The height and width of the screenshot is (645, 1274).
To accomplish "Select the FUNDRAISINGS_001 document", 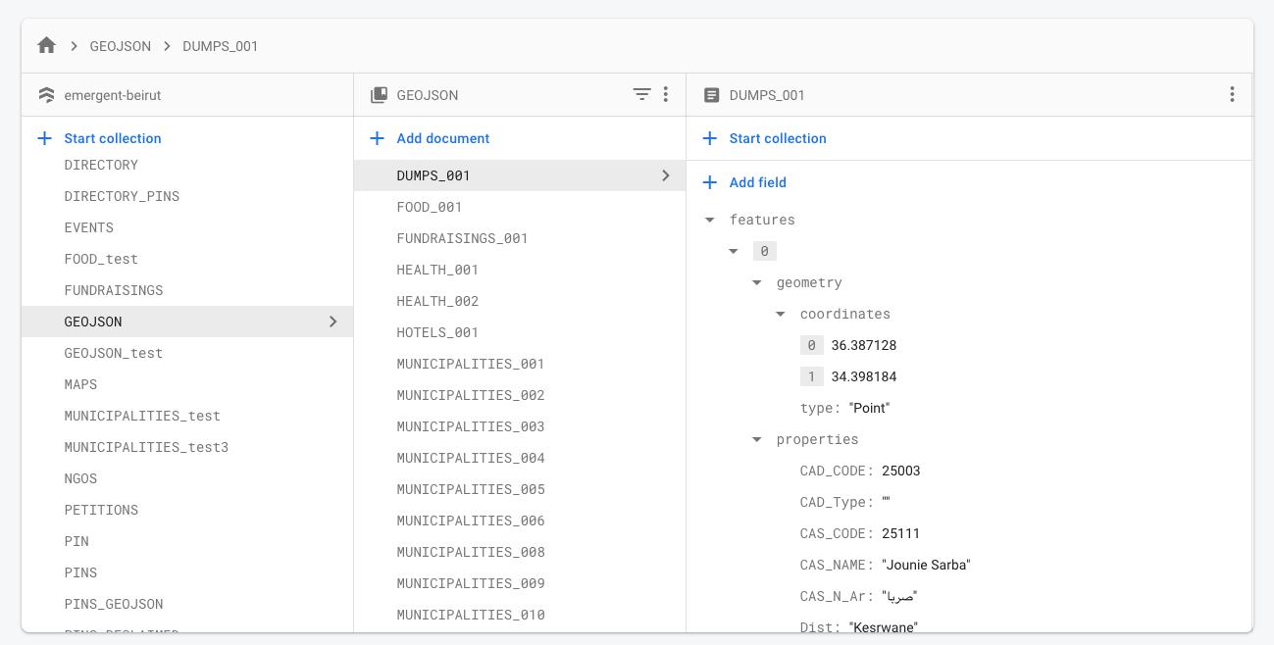I will (462, 238).
